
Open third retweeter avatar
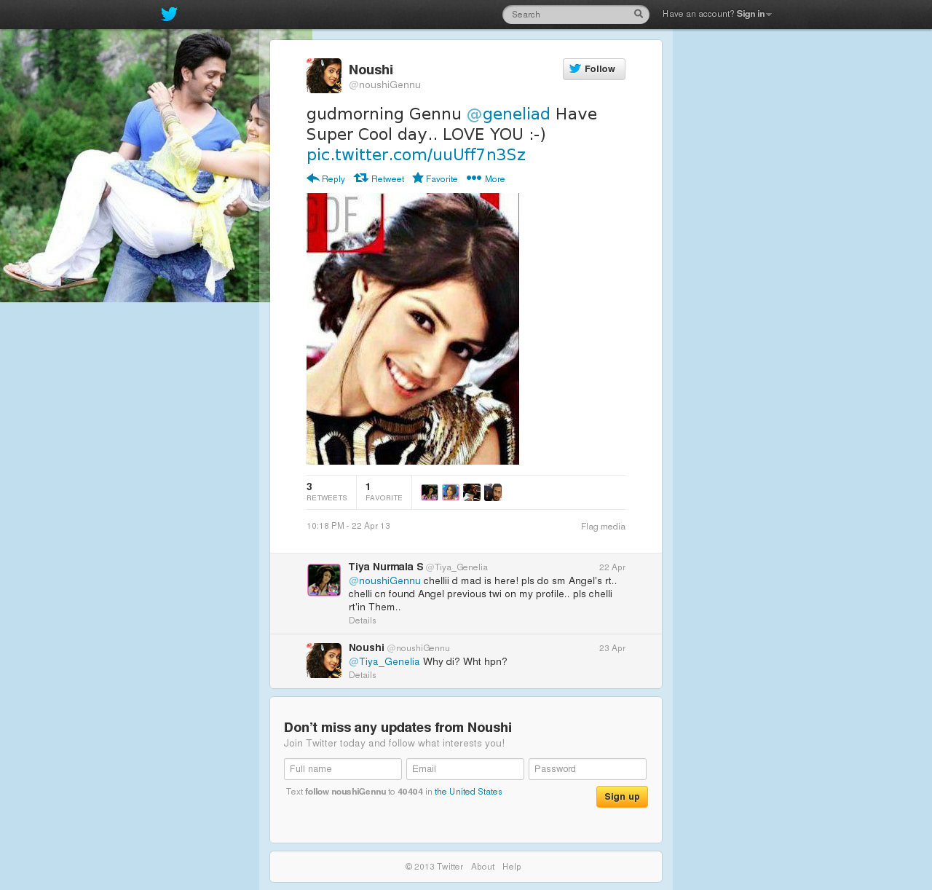[x=472, y=492]
